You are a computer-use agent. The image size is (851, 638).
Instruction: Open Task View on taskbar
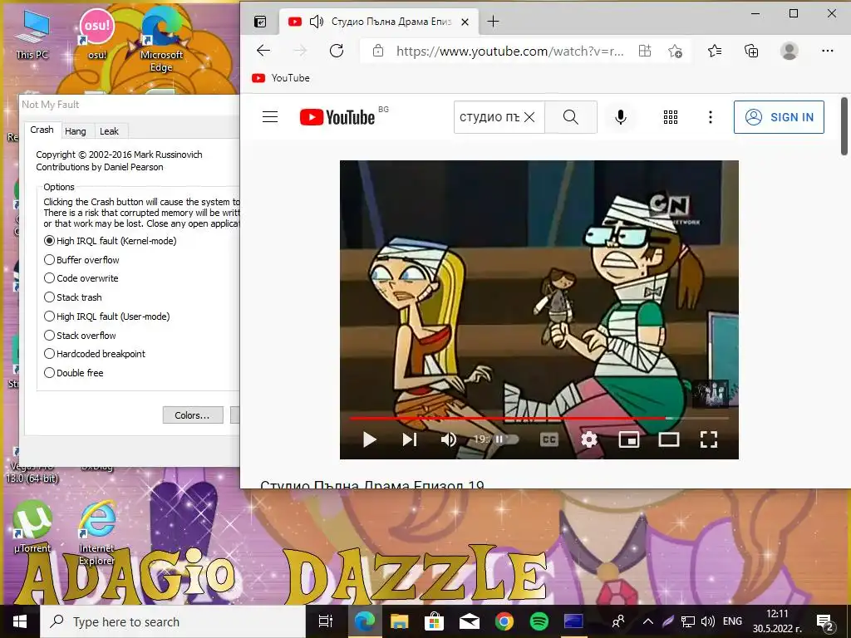coord(326,621)
